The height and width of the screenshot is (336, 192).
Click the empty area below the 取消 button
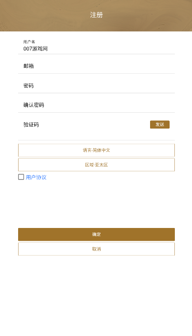[x=96, y=296]
